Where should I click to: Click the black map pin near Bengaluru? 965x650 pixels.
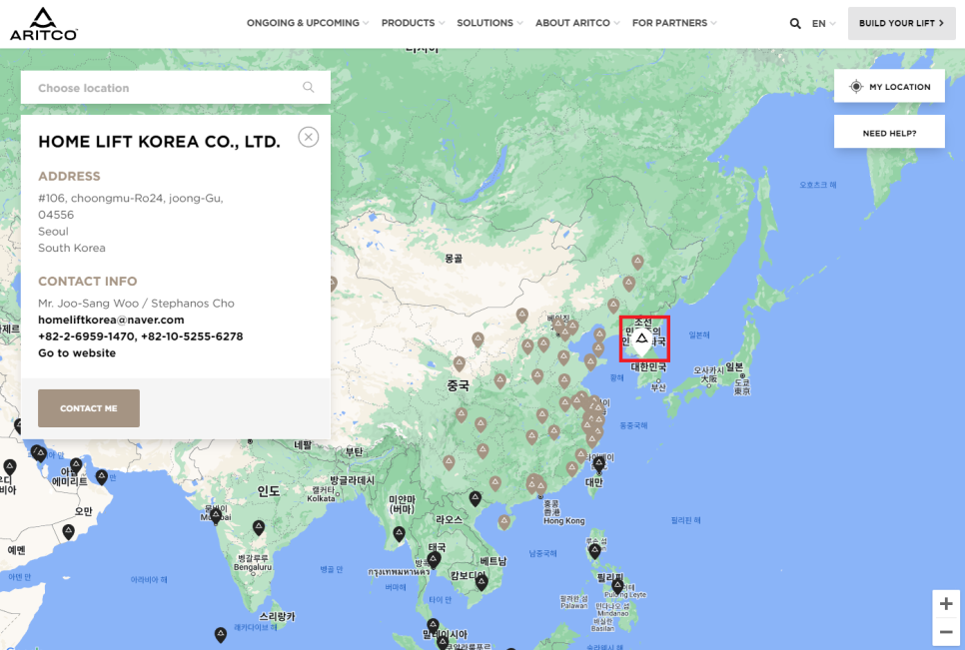pyautogui.click(x=259, y=527)
